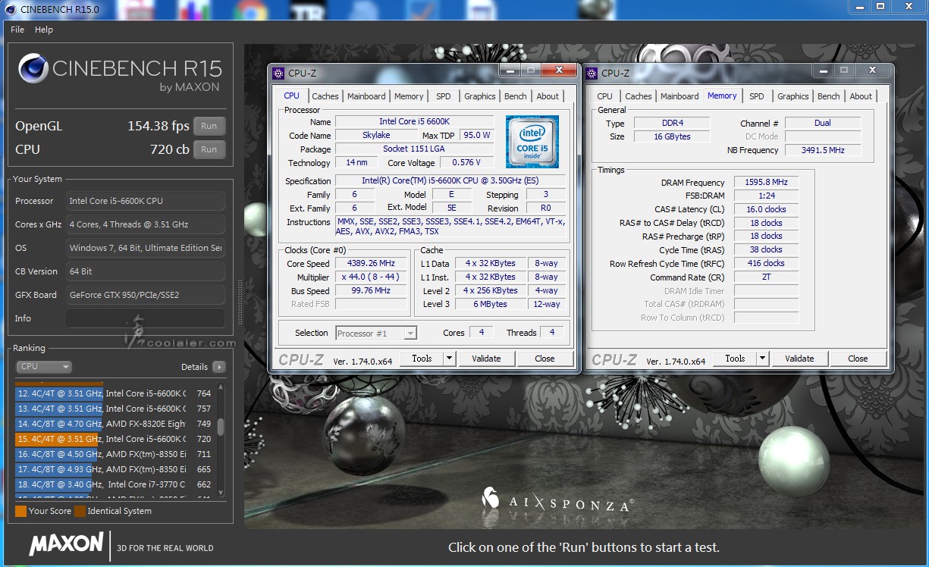Click Validate in left CPU-Z window

point(486,359)
